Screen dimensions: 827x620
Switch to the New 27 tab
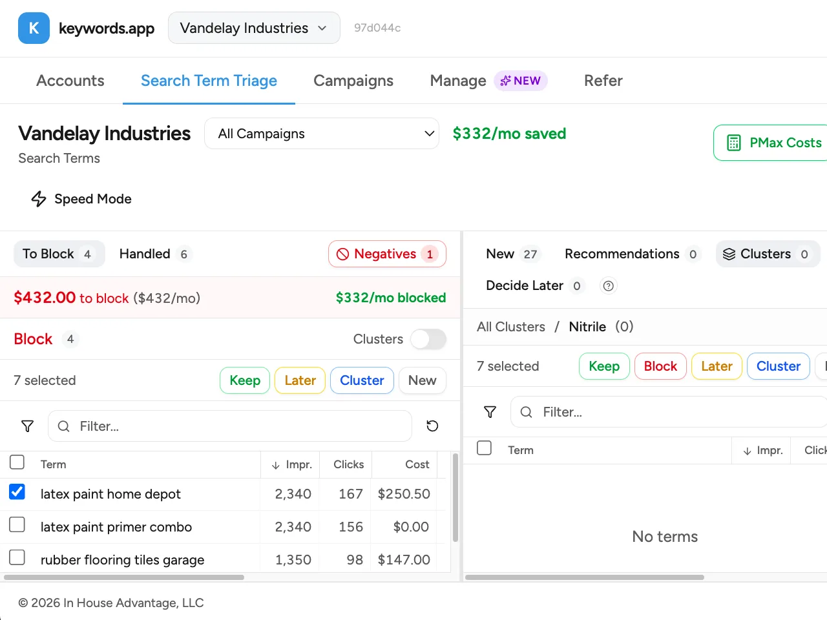pyautogui.click(x=512, y=254)
